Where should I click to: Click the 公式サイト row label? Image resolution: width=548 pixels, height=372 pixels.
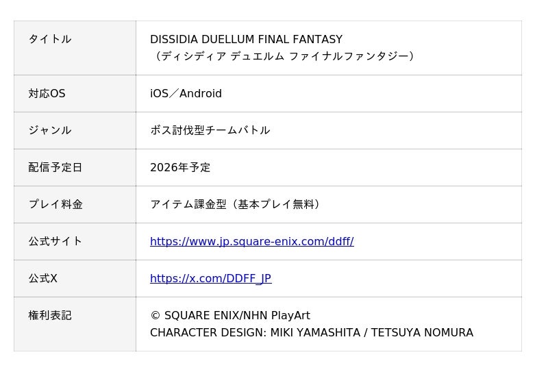(x=55, y=241)
